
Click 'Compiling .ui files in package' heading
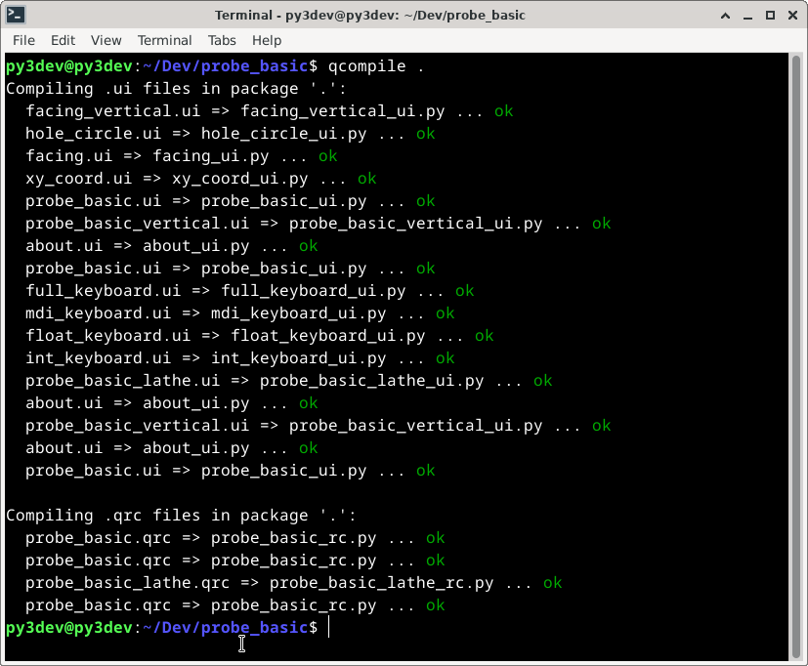pyautogui.click(x=176, y=89)
